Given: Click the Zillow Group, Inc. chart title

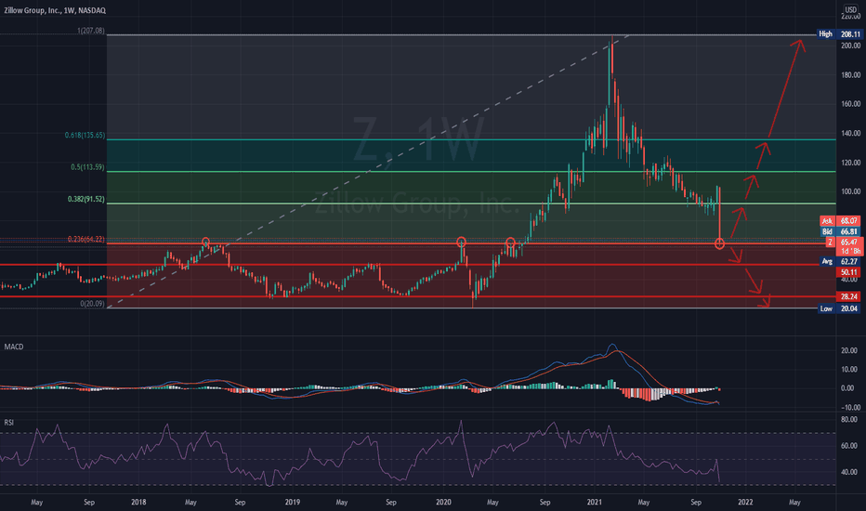Looking at the screenshot, I should click(55, 10).
